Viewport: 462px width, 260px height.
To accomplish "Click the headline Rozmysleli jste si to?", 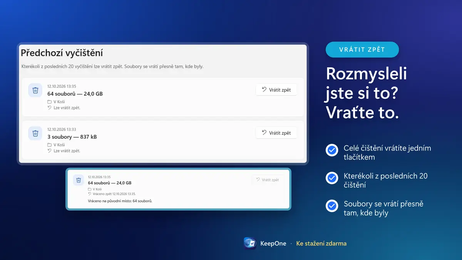I will click(366, 83).
